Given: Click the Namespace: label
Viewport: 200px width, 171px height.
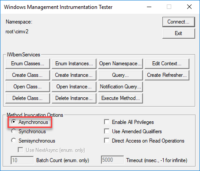Looking at the screenshot, I should (19, 22).
